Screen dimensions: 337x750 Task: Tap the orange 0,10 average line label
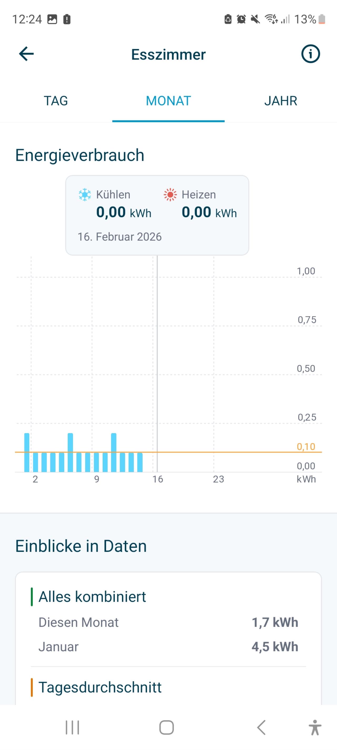(x=306, y=447)
